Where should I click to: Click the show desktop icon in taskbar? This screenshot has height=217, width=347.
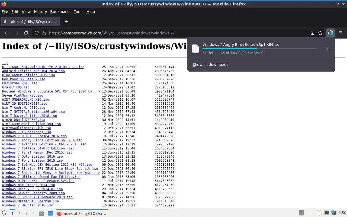(50, 213)
